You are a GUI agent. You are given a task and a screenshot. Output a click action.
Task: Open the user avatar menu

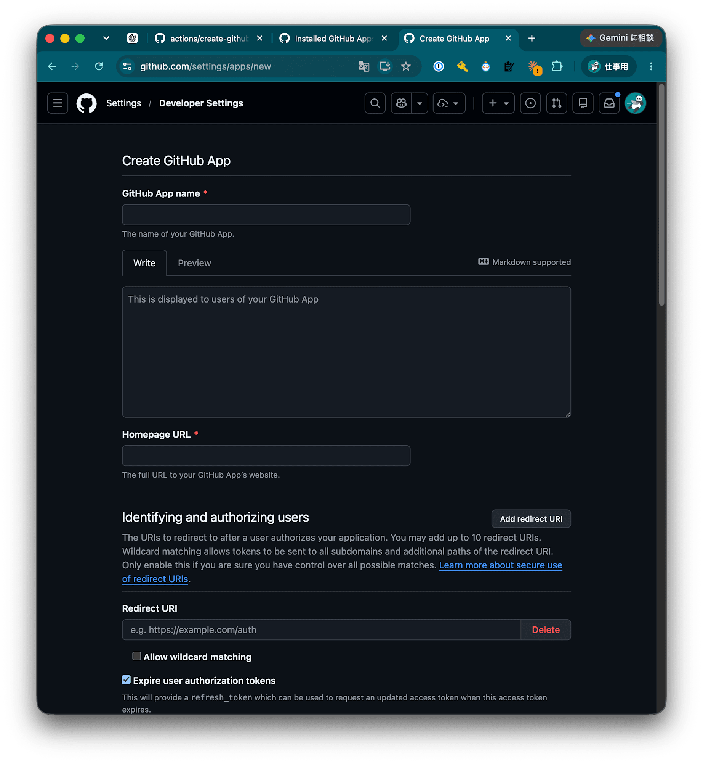[x=635, y=103]
